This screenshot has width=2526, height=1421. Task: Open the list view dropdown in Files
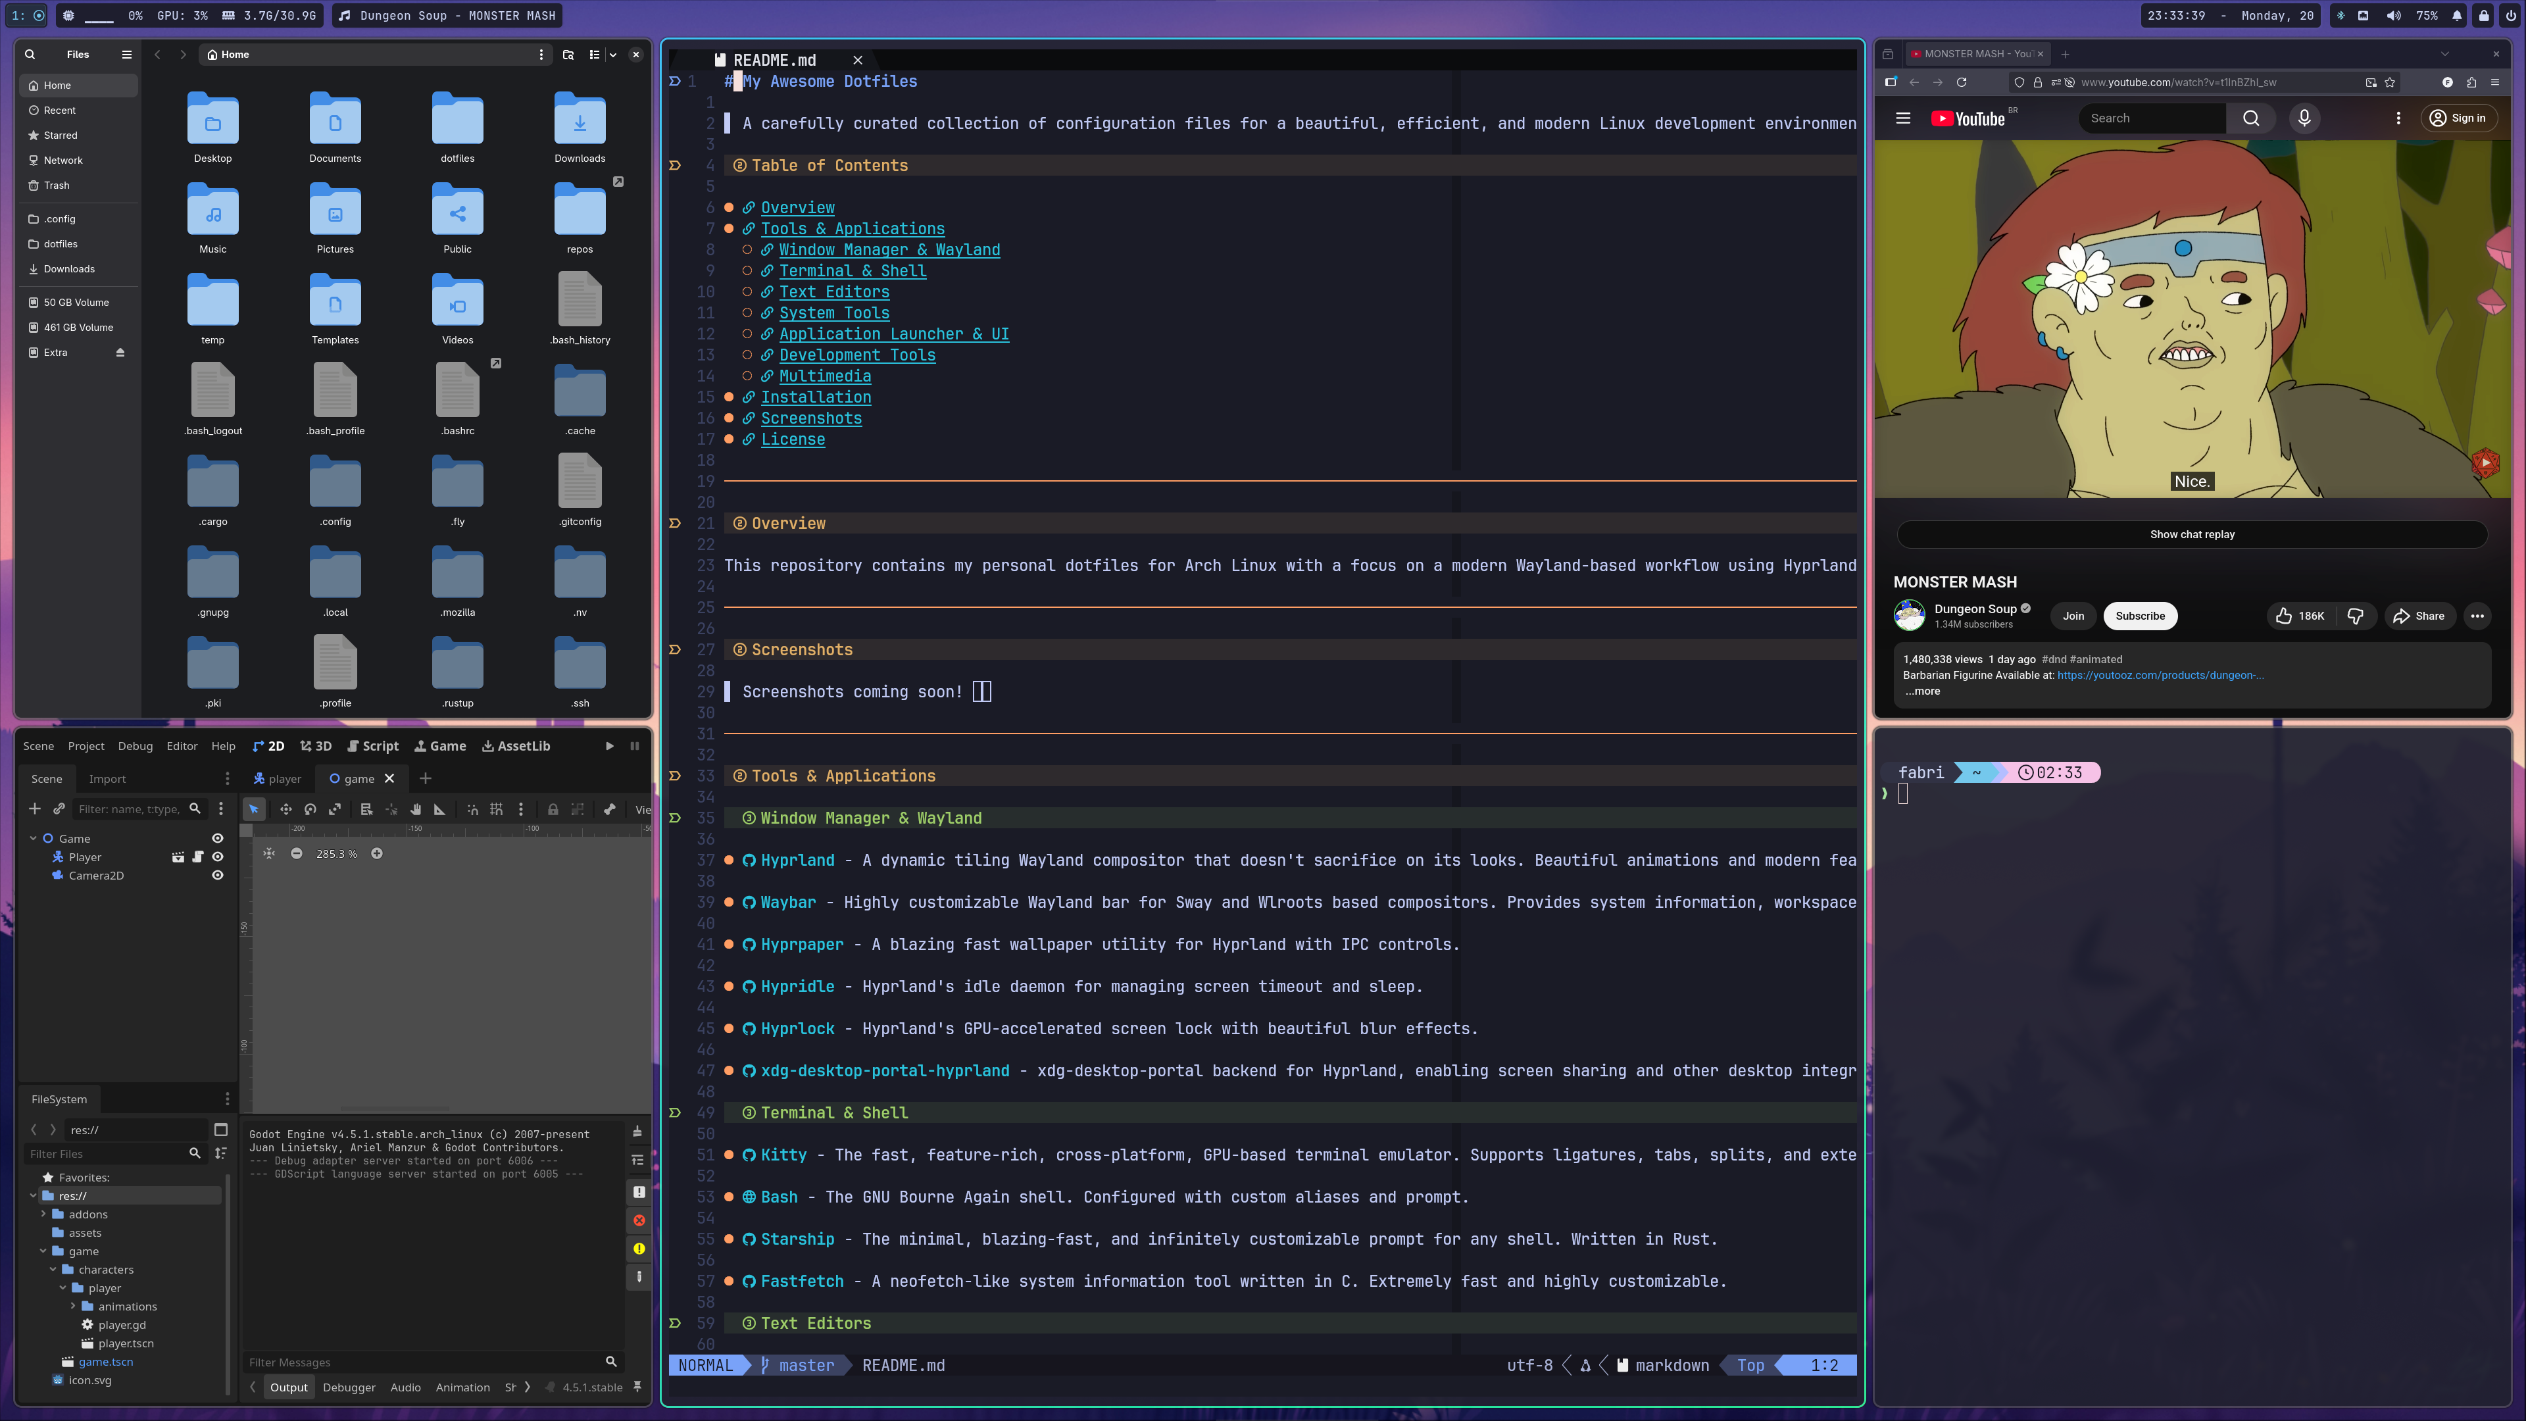coord(613,55)
